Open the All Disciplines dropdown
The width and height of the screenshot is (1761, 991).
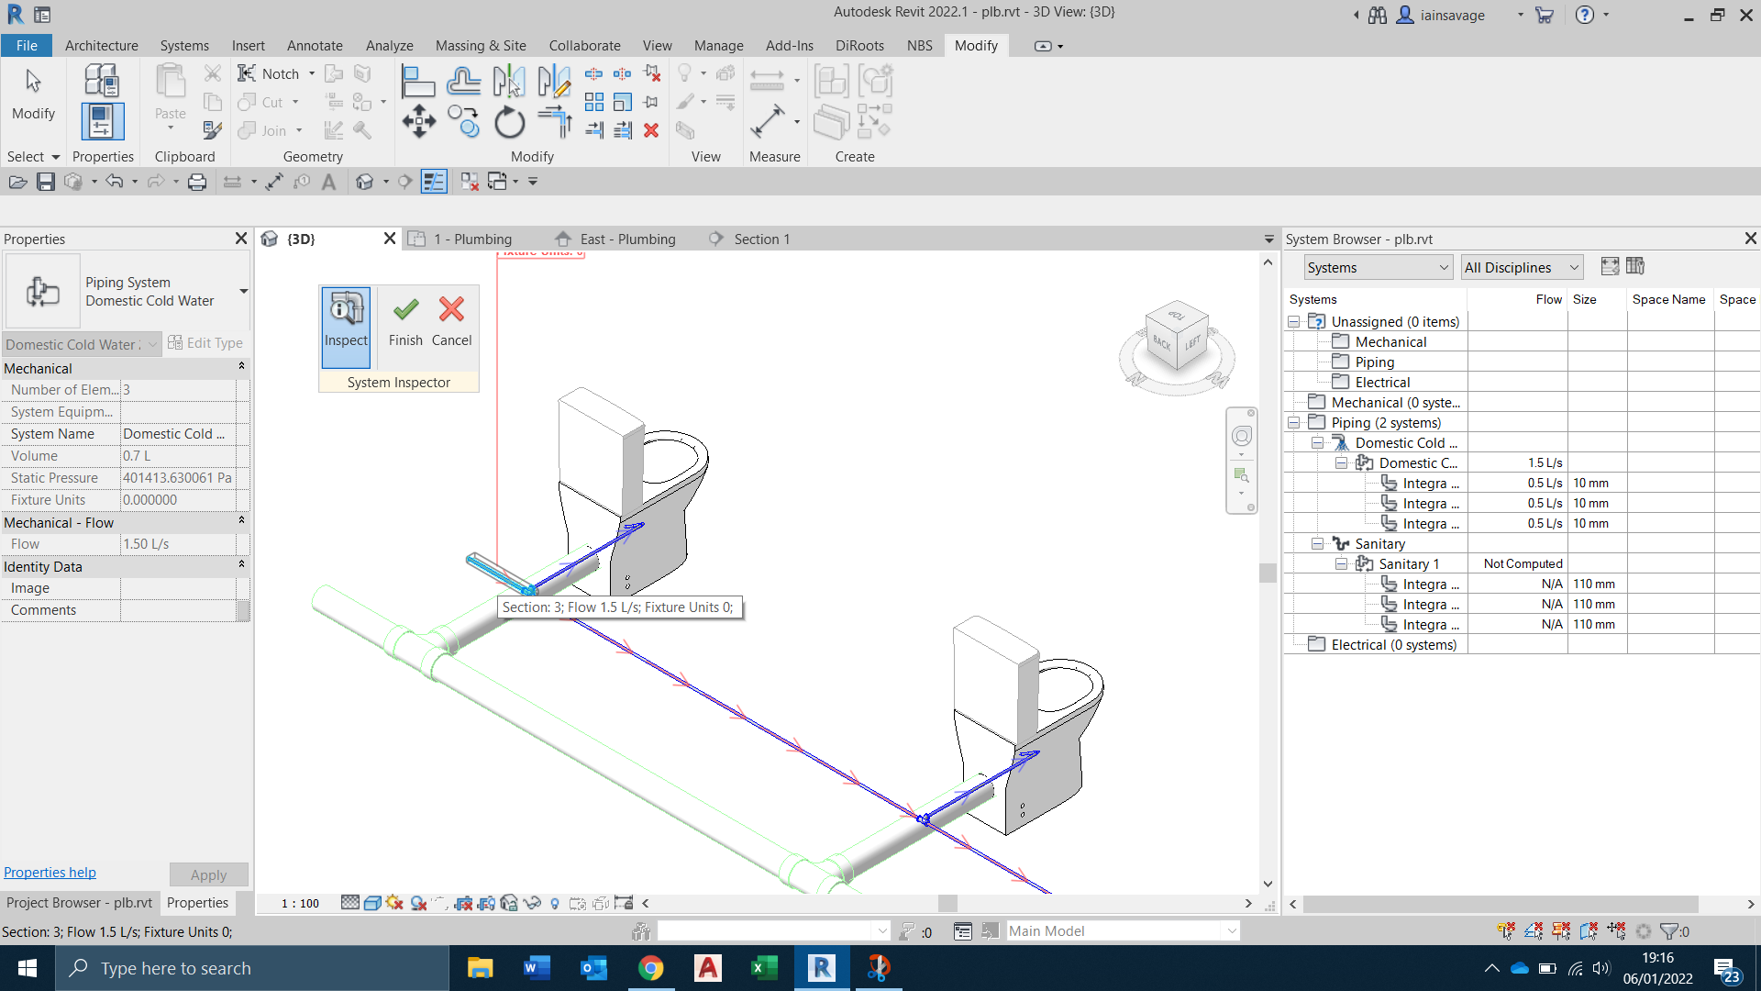pyautogui.click(x=1572, y=267)
